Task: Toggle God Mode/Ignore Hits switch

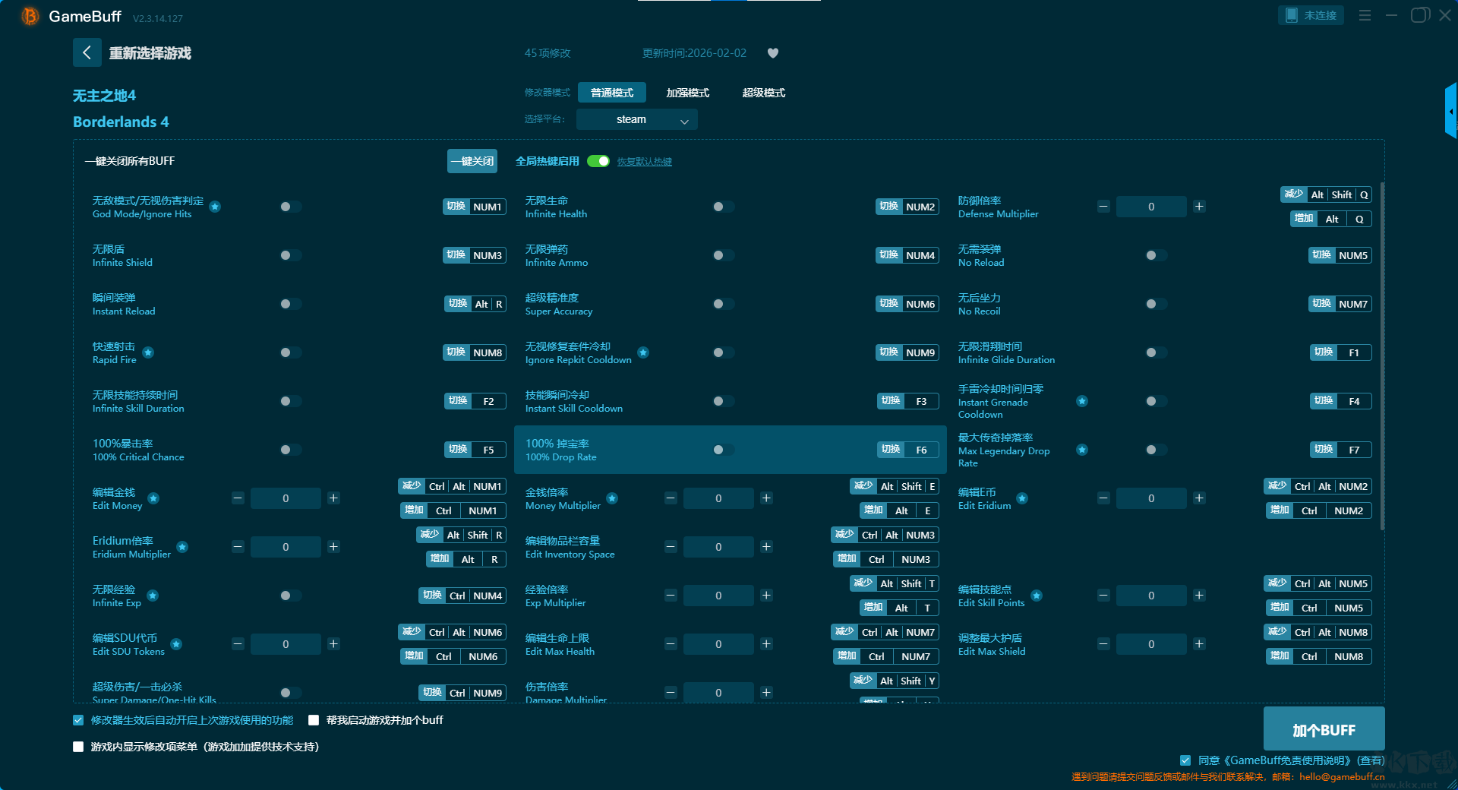Action: click(289, 207)
